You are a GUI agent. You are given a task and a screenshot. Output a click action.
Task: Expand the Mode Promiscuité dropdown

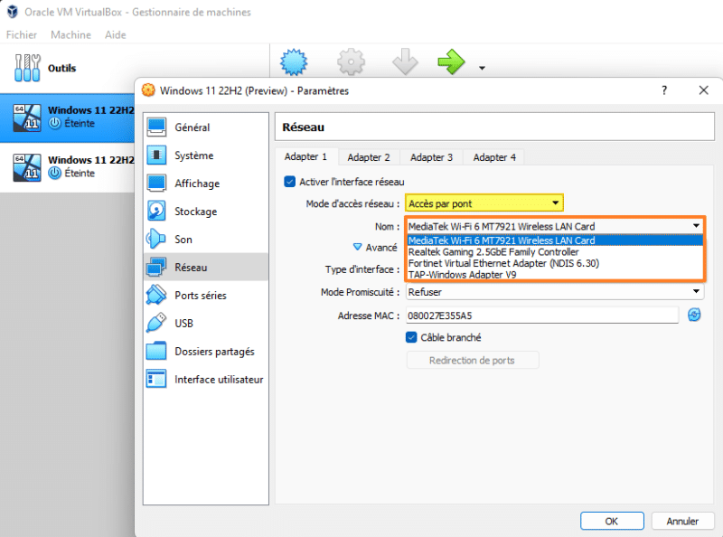pos(554,292)
